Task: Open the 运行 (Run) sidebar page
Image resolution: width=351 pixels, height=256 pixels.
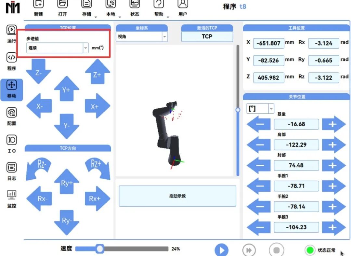Action: [12, 34]
